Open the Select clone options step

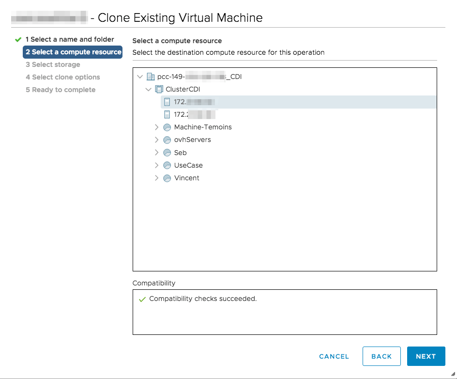[x=62, y=77]
